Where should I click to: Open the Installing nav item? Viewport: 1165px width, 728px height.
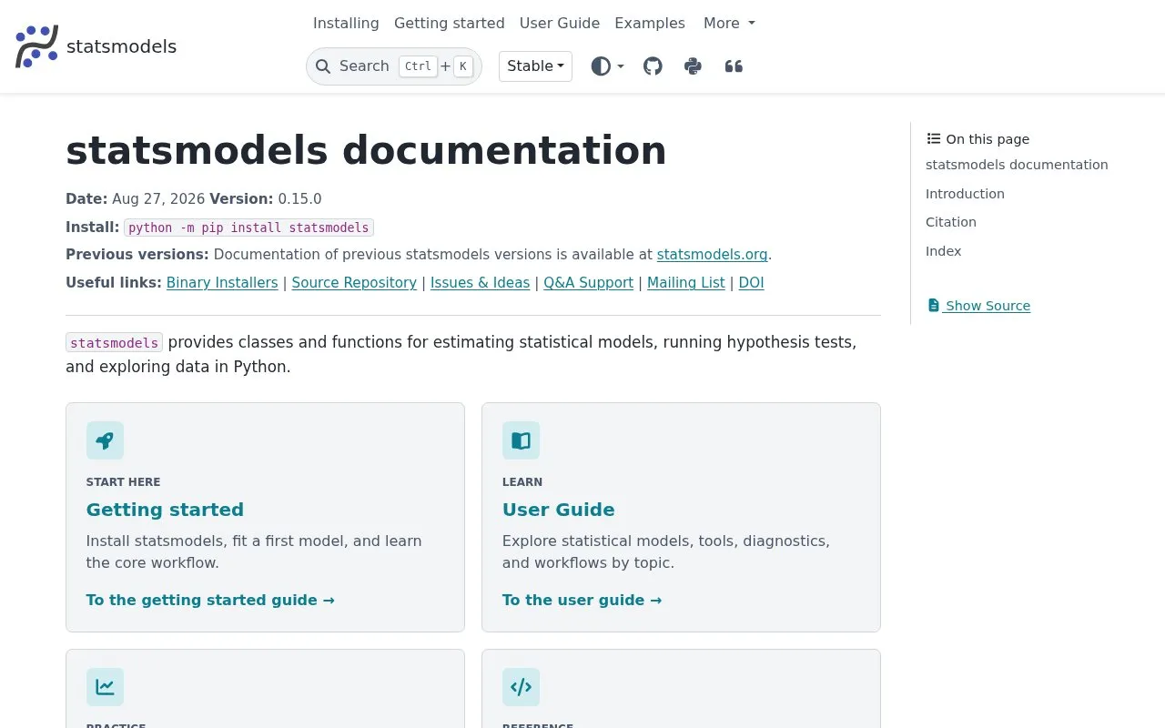[346, 23]
